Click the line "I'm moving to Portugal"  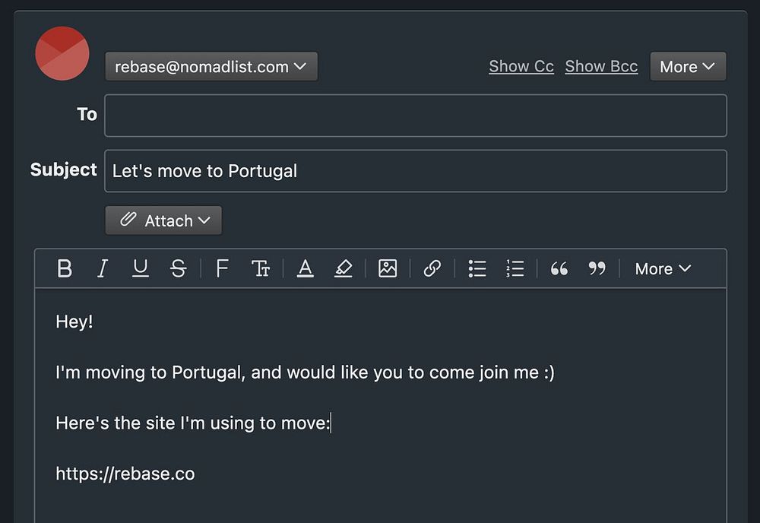tap(305, 372)
